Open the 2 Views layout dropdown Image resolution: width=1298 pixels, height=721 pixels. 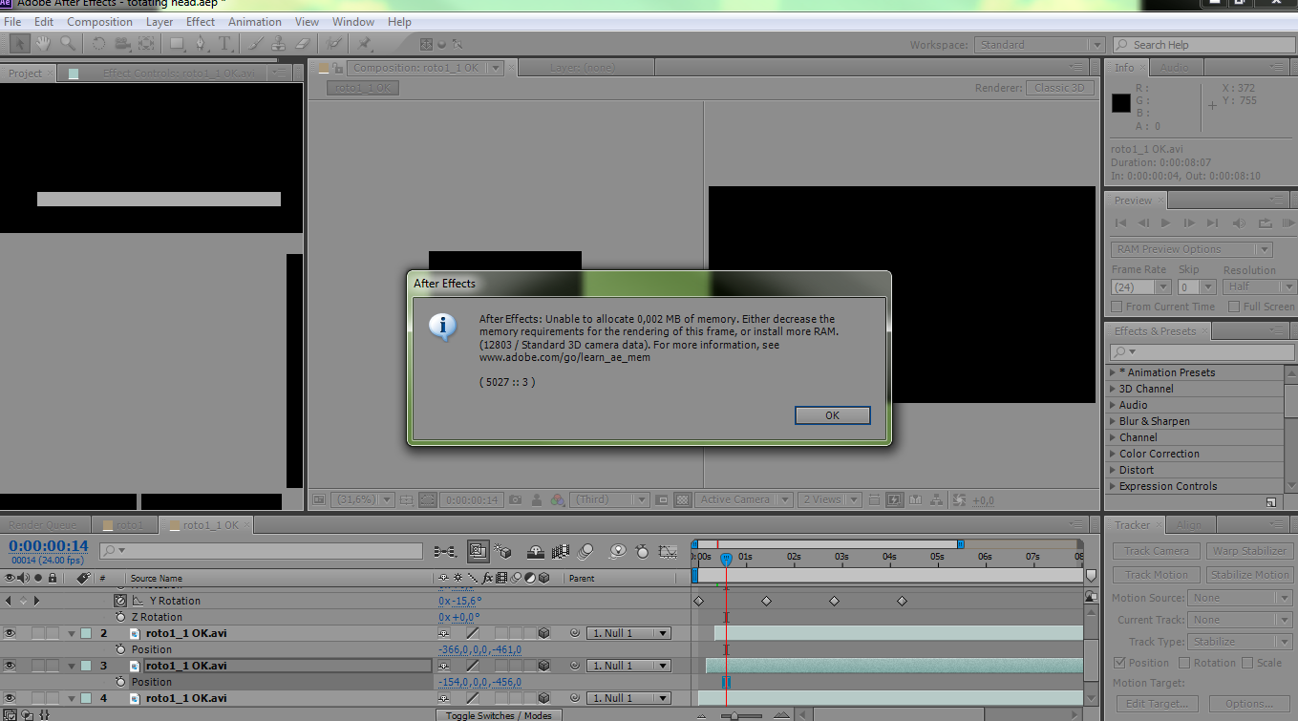831,499
